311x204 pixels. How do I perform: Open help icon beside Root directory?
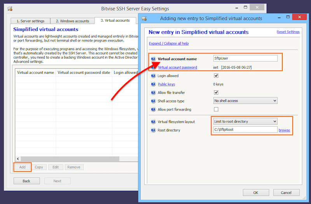point(153,130)
